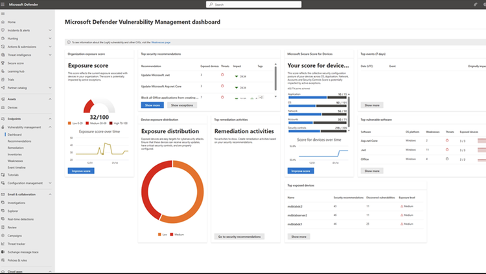
Task: Open Weaknesses in the sidebar
Action: coord(15,161)
